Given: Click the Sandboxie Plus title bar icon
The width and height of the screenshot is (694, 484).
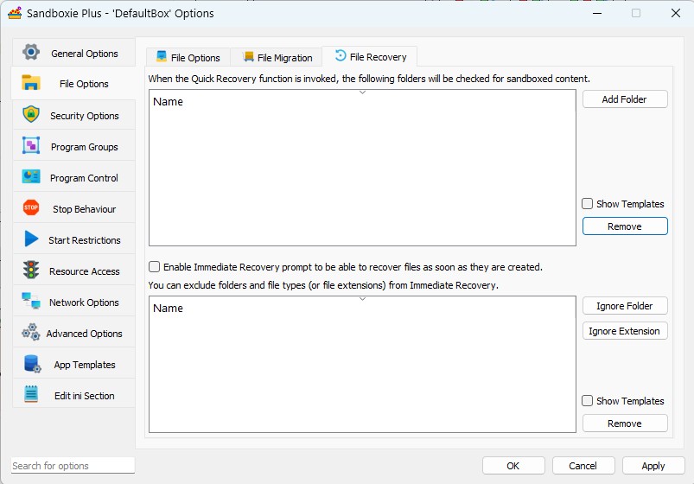Looking at the screenshot, I should pyautogui.click(x=15, y=13).
